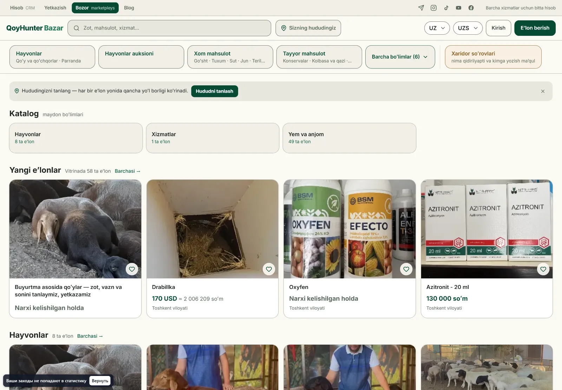Viewport: 562px width, 390px height.
Task: Open 'Buyurtma asosida qo'ylar' listing title
Action: click(x=68, y=291)
